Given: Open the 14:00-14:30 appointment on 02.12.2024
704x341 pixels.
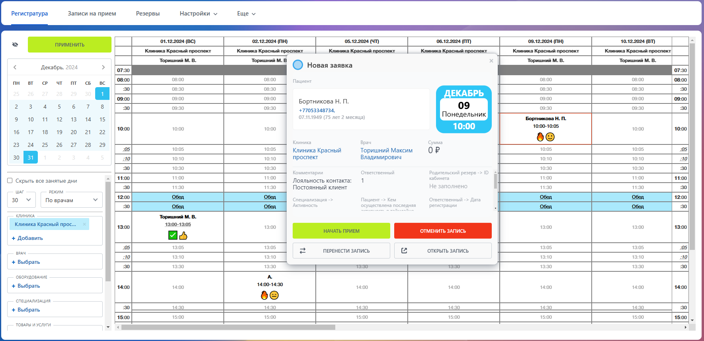Looking at the screenshot, I should [x=270, y=287].
